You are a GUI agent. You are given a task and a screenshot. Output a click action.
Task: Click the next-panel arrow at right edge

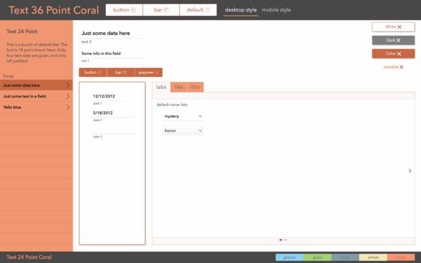coord(409,171)
